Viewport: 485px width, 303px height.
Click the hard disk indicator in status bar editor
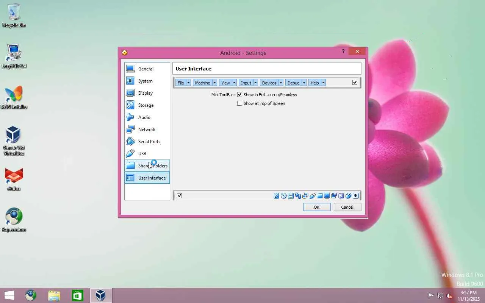click(x=277, y=196)
